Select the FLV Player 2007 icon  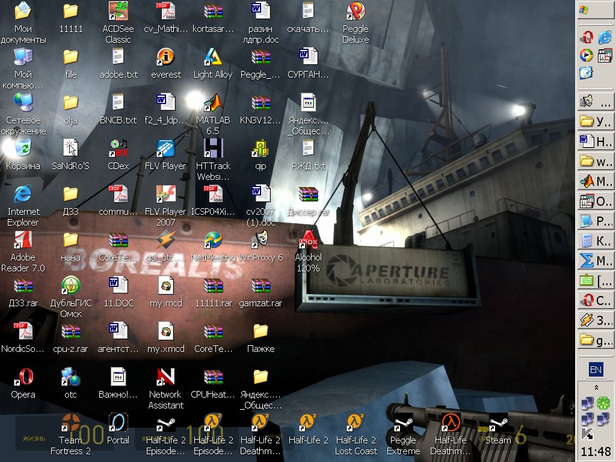(x=166, y=194)
